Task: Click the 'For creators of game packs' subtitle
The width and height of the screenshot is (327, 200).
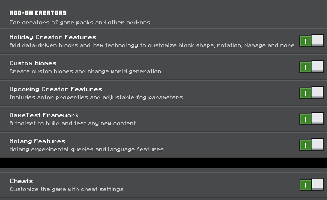Action: tap(80, 22)
